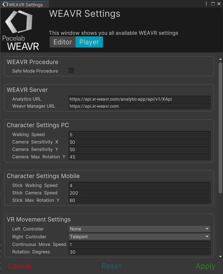Click the Camera Sensitivity Y field

[x=140, y=149]
